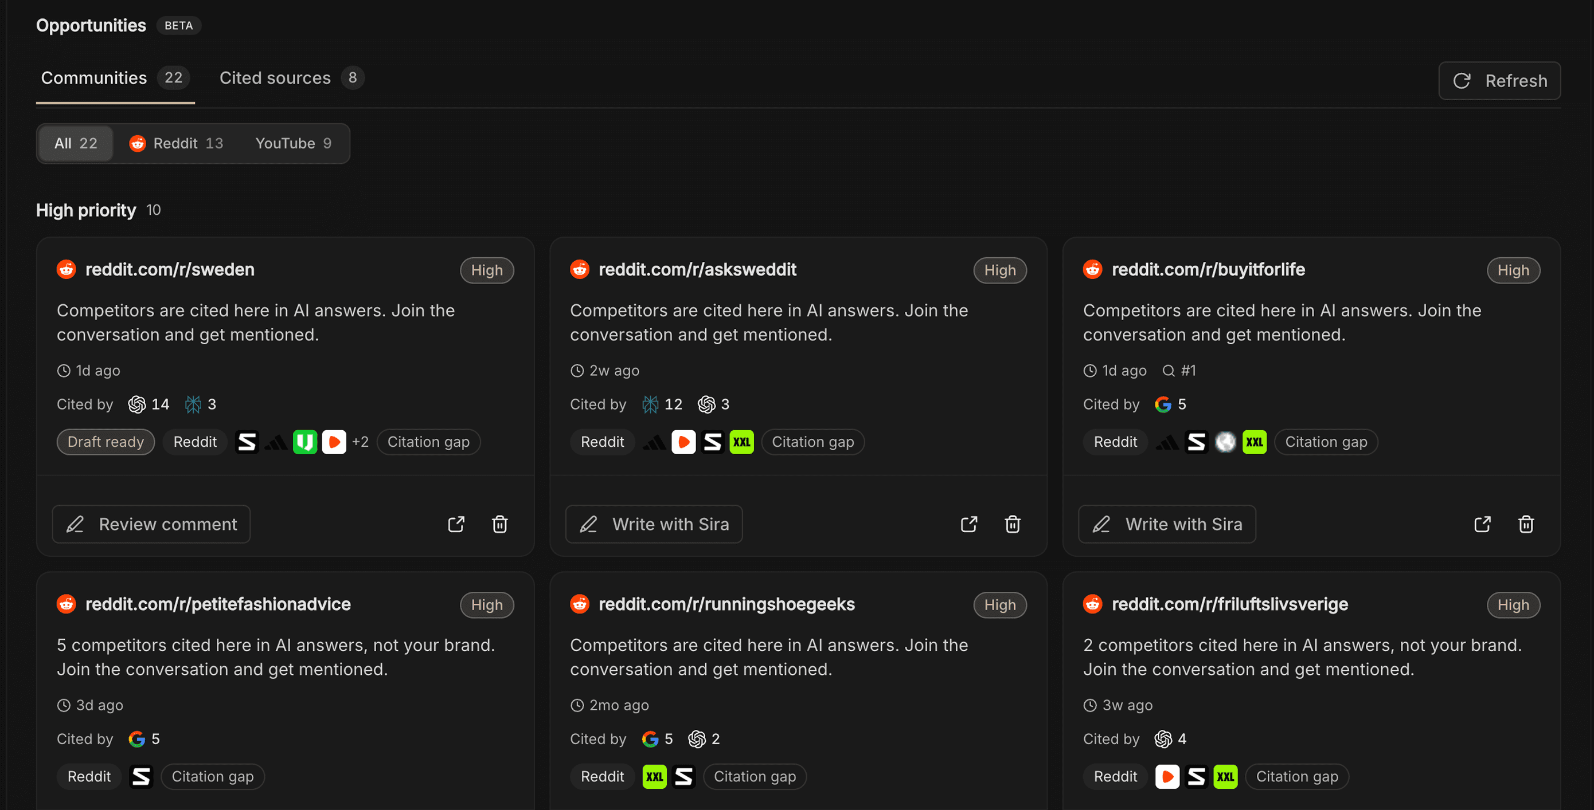This screenshot has height=810, width=1594.
Task: Click the orange play logo in r/friluftslivsverige card
Action: [1167, 777]
